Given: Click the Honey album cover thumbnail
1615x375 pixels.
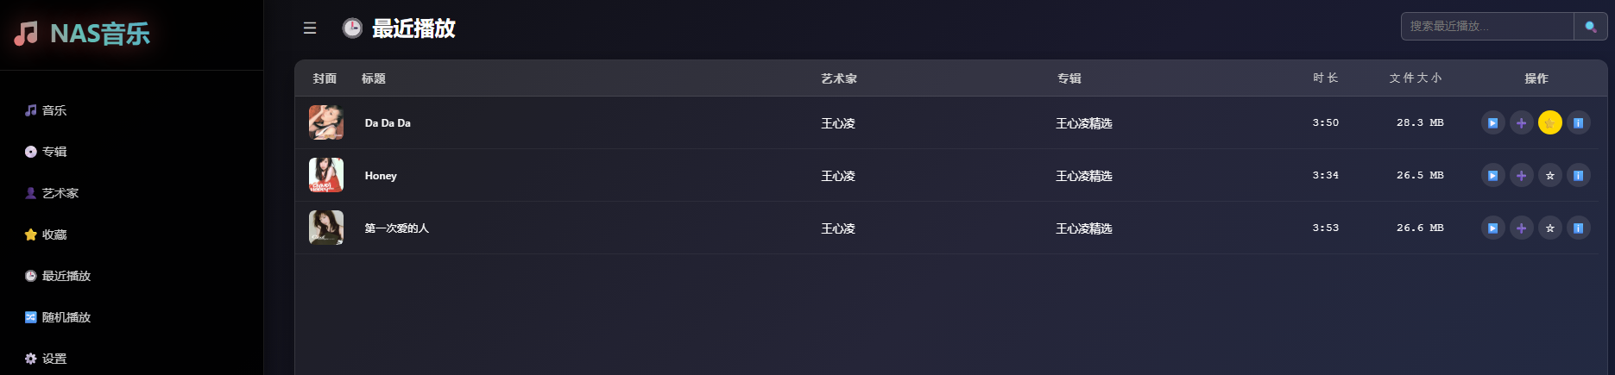Looking at the screenshot, I should (x=326, y=176).
